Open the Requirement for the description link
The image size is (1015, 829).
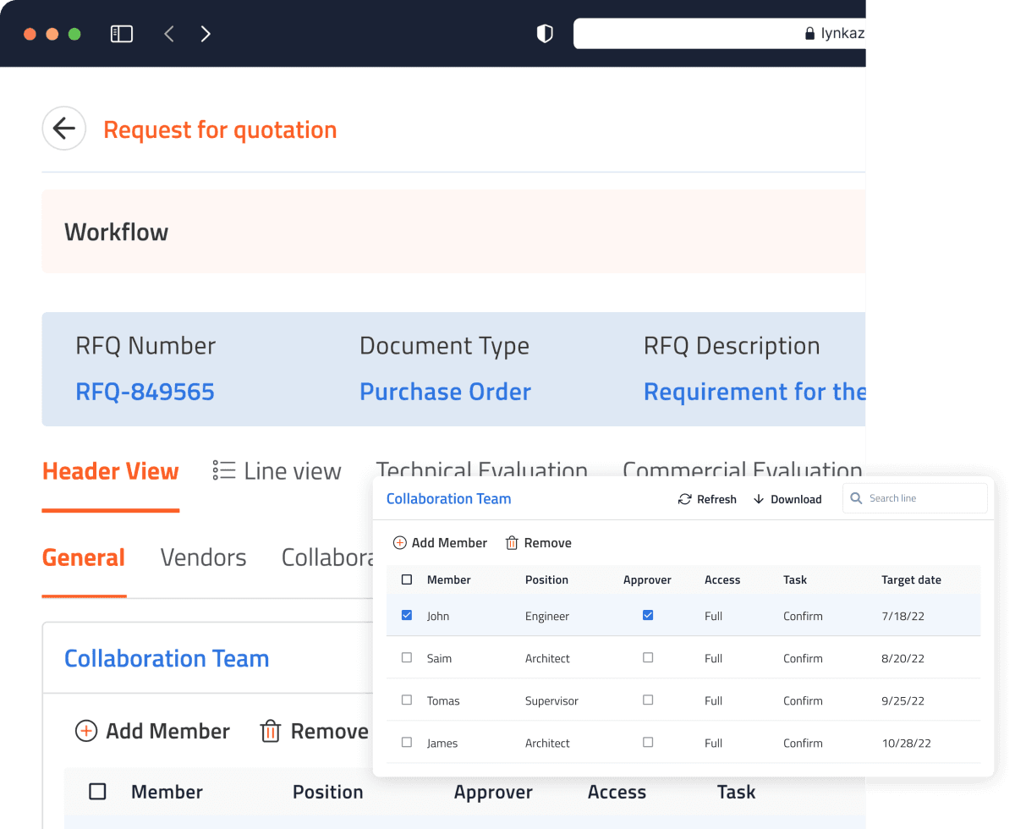754,392
